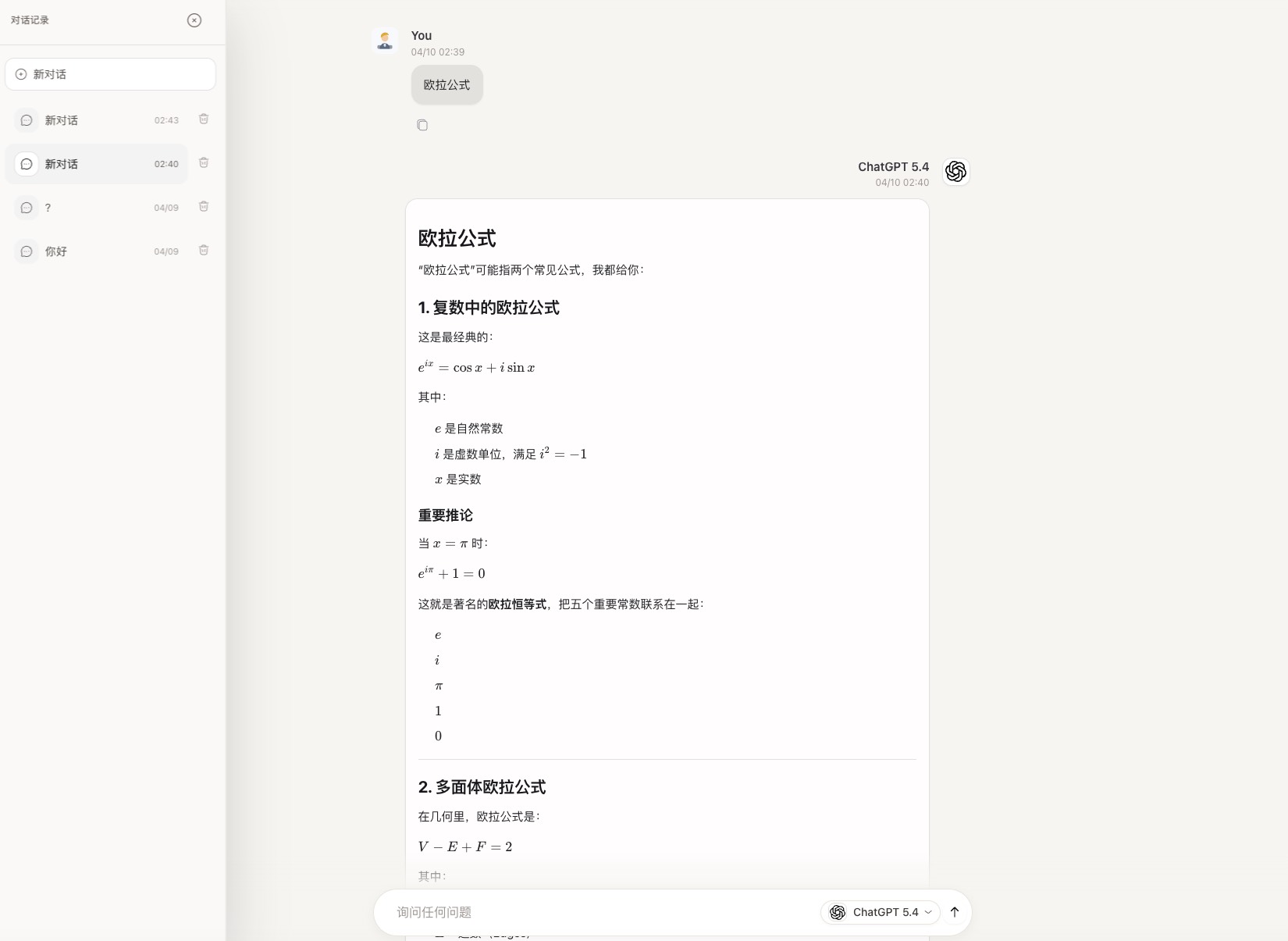This screenshot has height=941, width=1288.
Task: Click the 04/10 02:39 message timestamp
Action: tap(438, 52)
